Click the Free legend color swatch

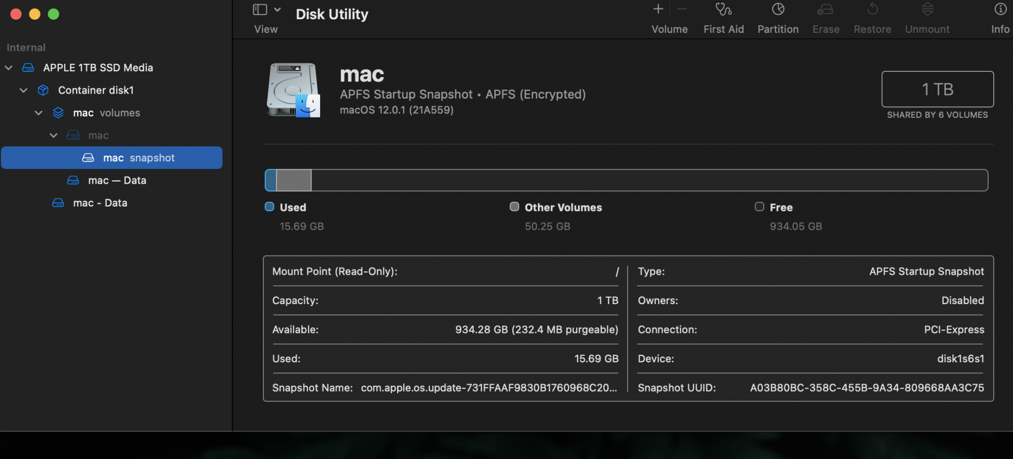point(759,206)
